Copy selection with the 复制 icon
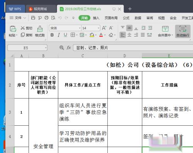The width and height of the screenshot is (193, 153). pos(23,35)
